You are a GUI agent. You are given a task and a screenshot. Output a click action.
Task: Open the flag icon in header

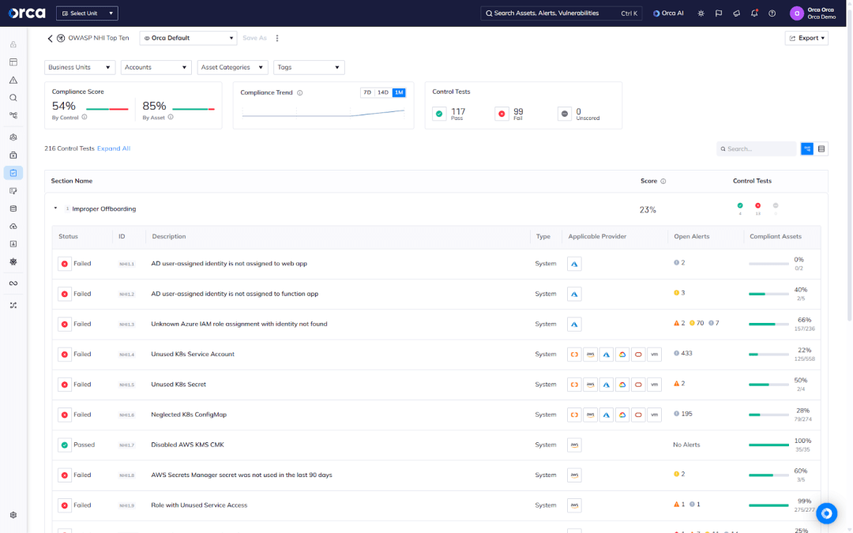click(x=719, y=13)
